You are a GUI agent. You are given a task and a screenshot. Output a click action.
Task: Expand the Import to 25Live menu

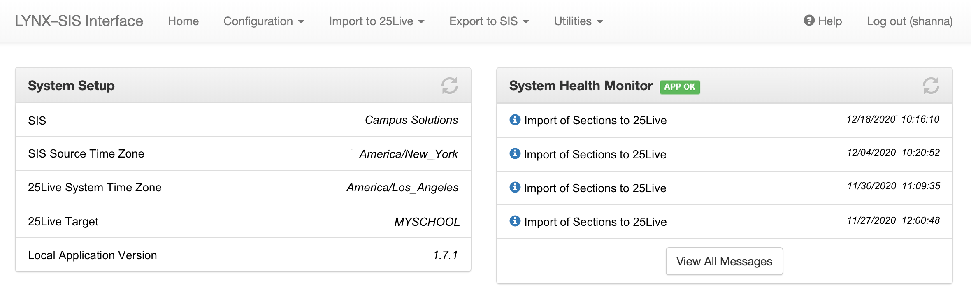click(x=376, y=21)
